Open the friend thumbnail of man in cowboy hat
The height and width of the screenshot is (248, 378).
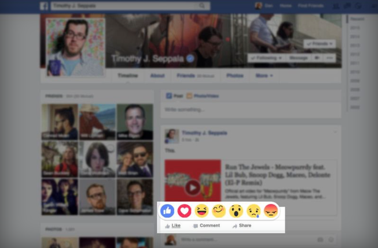97,122
